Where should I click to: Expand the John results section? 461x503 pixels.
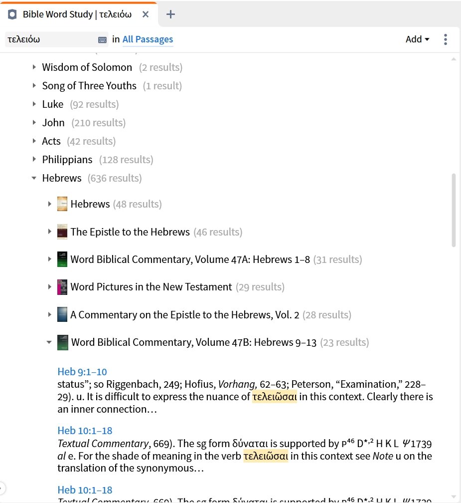(x=34, y=123)
